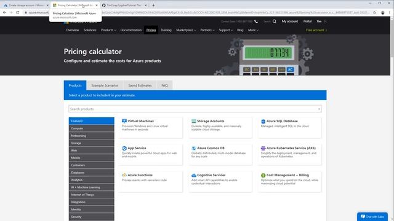Select the Mobile category

(x=92, y=158)
